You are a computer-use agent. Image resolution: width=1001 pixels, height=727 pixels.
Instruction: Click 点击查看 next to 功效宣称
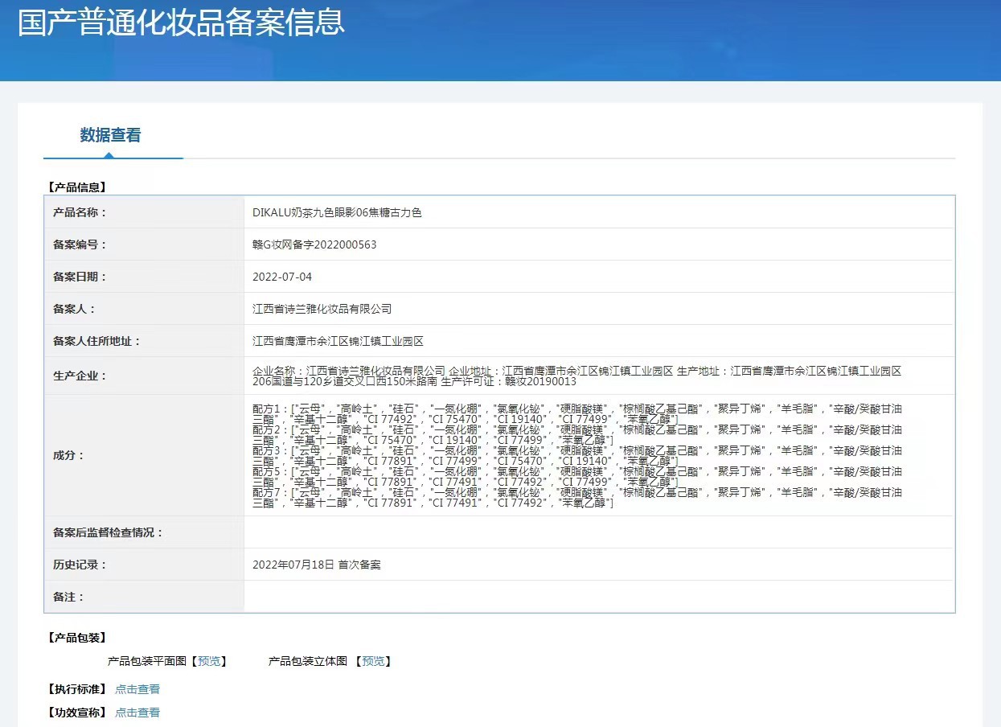click(137, 713)
